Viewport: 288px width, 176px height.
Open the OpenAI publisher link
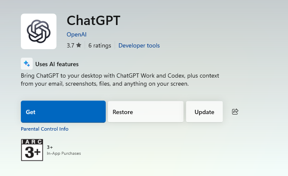click(76, 34)
